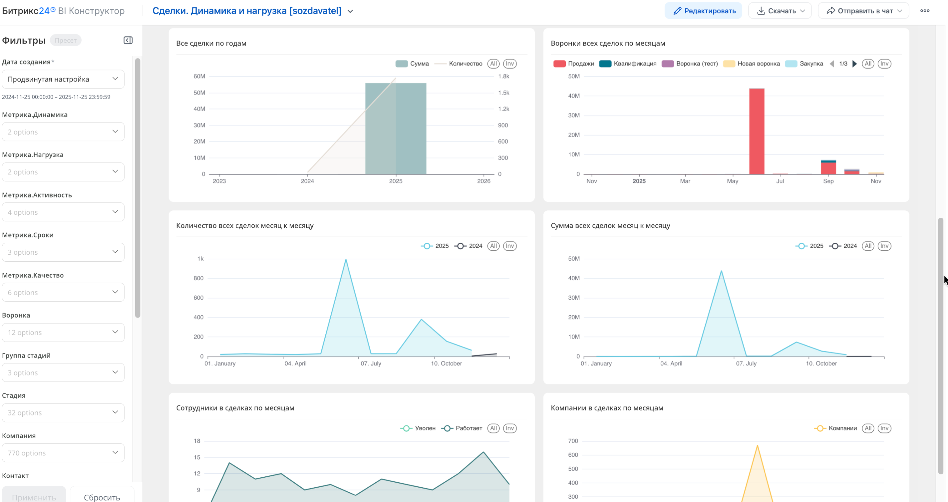Open the Воронка 12 options dropdown

pos(63,332)
